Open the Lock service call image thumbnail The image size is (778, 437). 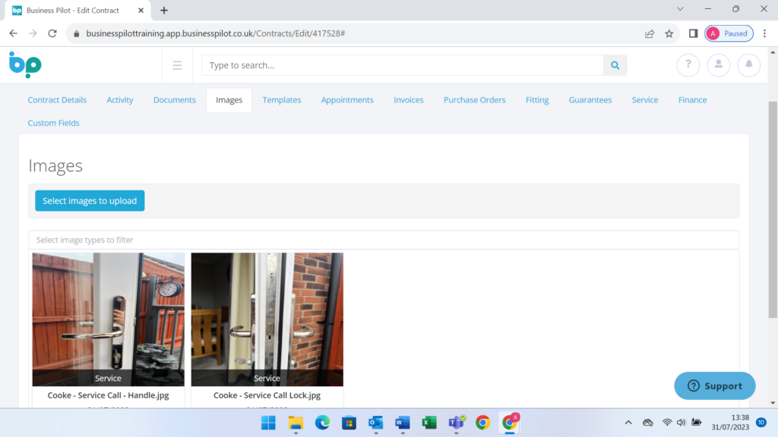(267, 319)
